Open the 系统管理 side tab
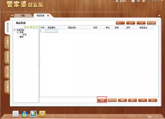Screen dimensions: 165x119 (8, 87)
